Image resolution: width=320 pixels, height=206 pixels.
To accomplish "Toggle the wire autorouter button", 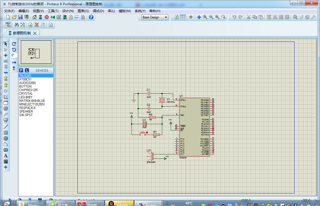I will click(x=8, y=25).
